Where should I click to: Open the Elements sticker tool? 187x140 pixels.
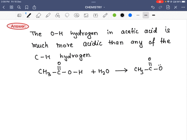[x=76, y=16]
